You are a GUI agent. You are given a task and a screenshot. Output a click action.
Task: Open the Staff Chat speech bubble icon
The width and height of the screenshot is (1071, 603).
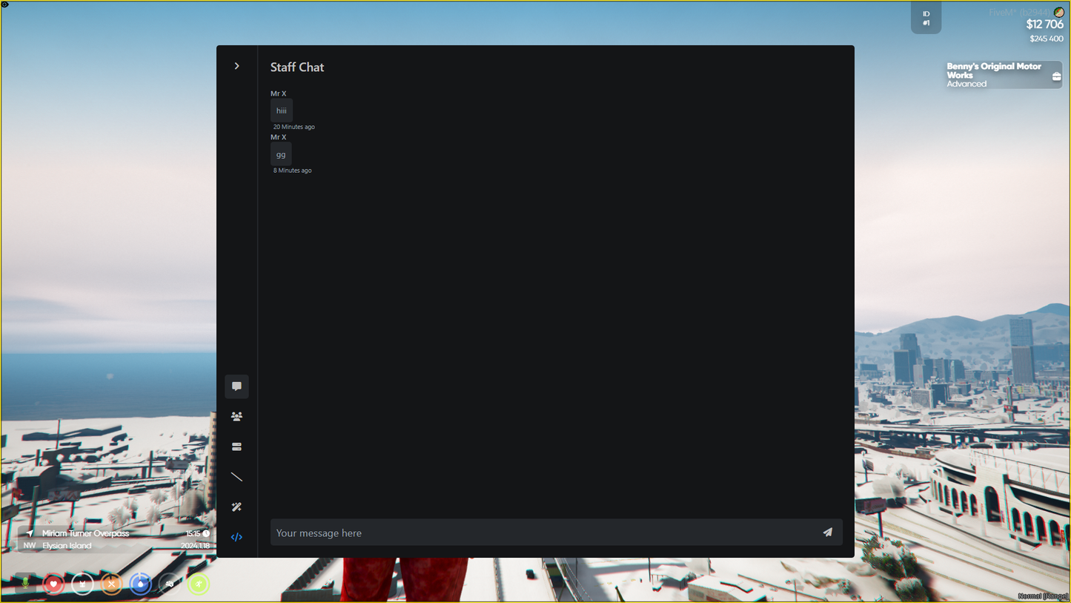click(x=237, y=386)
